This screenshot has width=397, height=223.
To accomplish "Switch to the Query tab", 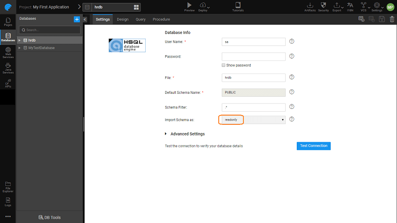I will (140, 19).
